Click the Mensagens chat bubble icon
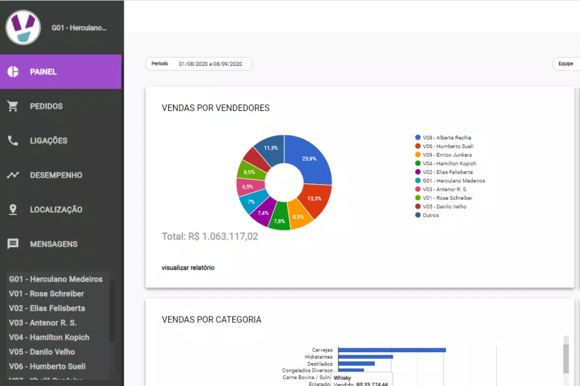The width and height of the screenshot is (580, 386). coord(13,244)
